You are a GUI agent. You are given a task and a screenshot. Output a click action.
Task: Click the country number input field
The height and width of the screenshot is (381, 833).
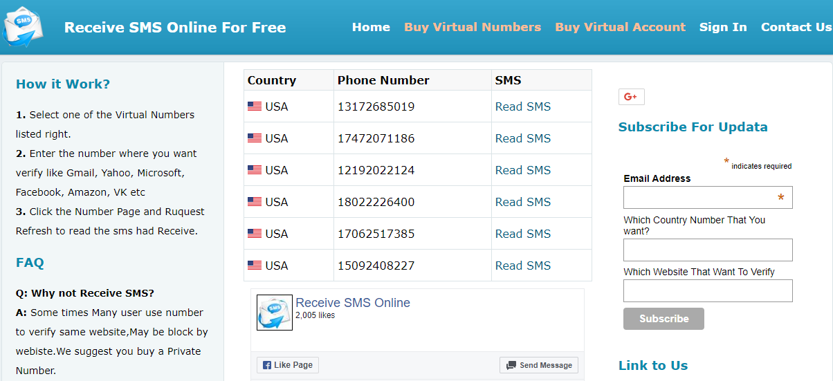click(708, 250)
